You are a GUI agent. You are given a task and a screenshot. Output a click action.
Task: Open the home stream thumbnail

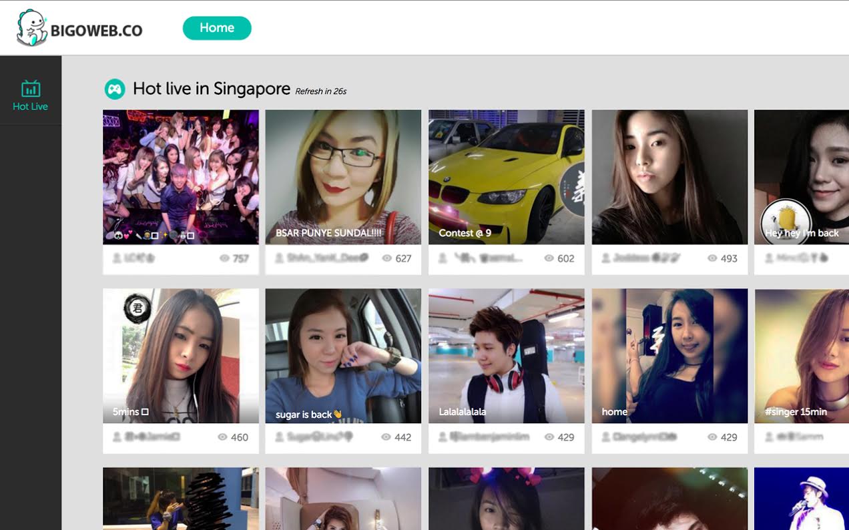669,356
